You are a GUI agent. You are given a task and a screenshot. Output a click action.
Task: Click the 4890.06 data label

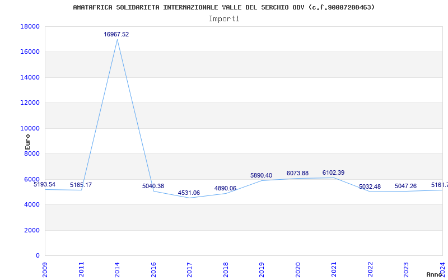(x=225, y=189)
